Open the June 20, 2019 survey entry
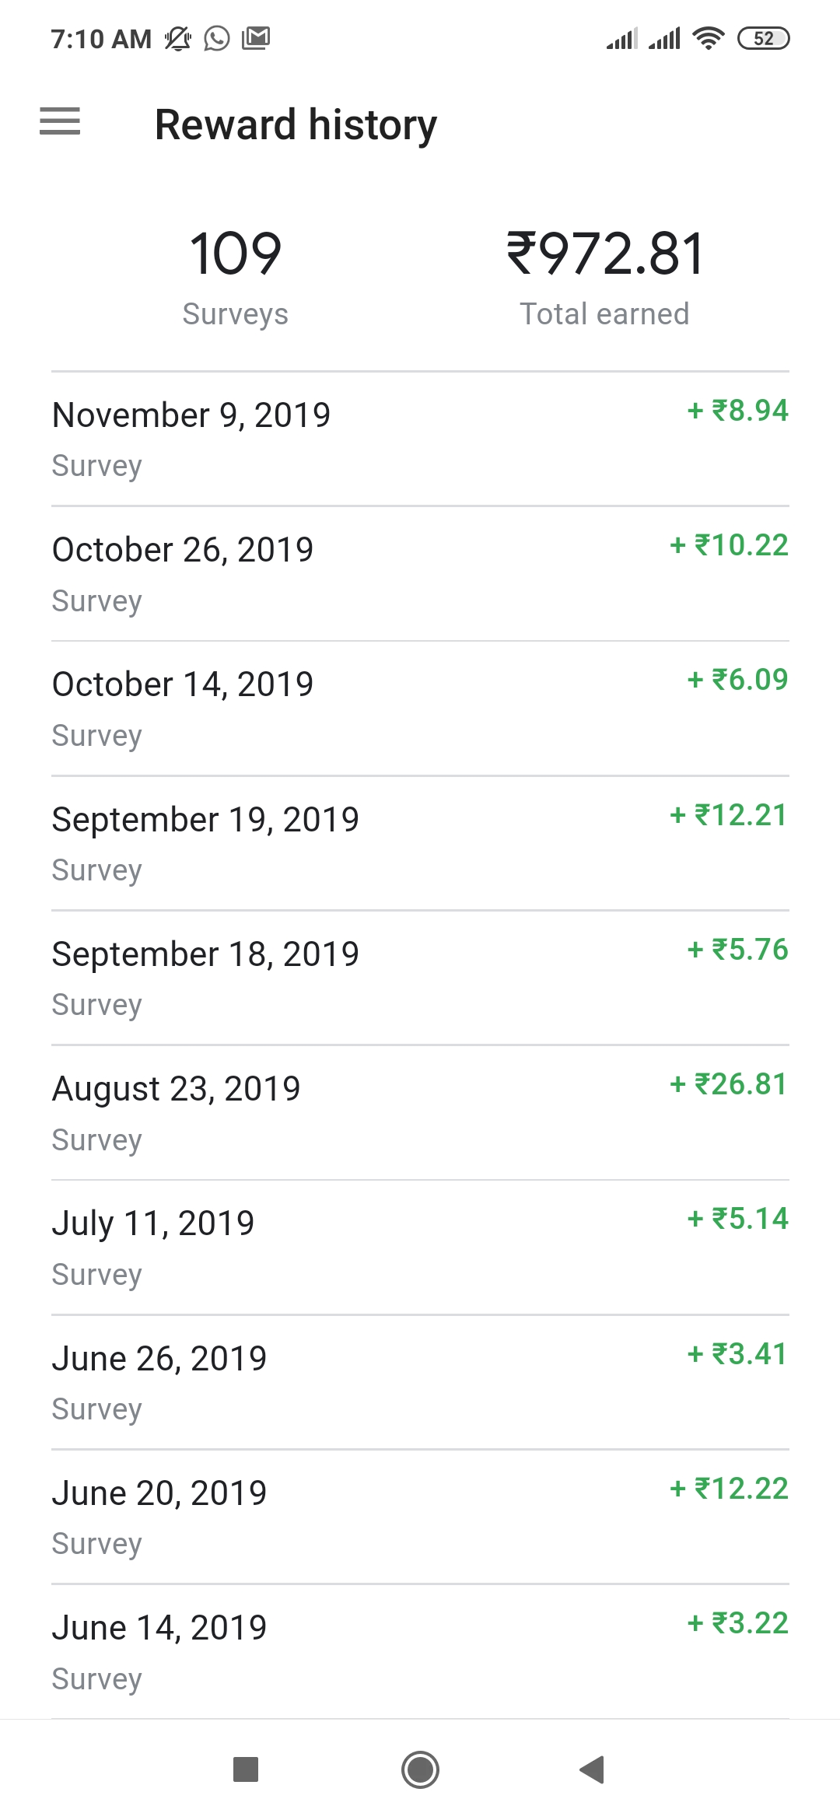Image resolution: width=840 pixels, height=1820 pixels. [420, 1517]
